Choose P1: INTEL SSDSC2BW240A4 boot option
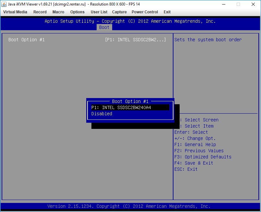Screen dimensions: 261x212 coord(130,107)
